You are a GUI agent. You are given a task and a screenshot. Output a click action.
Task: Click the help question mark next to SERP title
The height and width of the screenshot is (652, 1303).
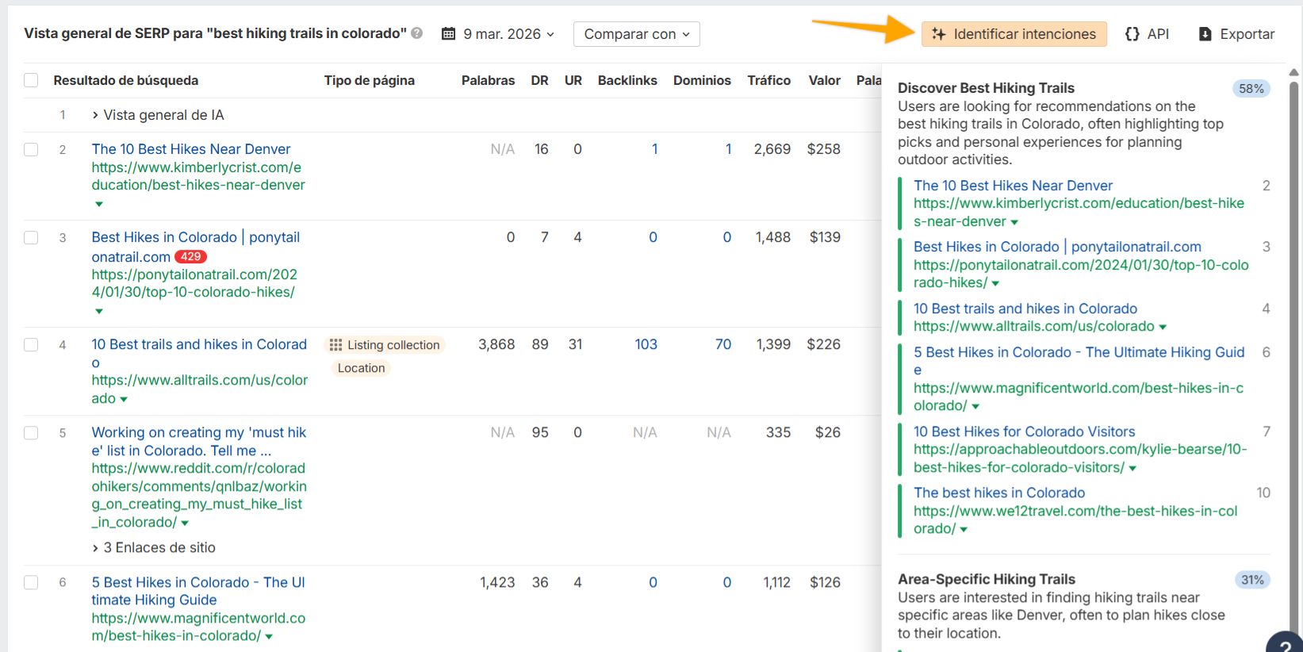(417, 33)
